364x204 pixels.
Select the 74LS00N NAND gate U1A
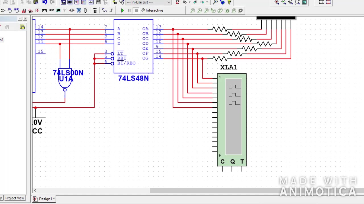point(65,79)
